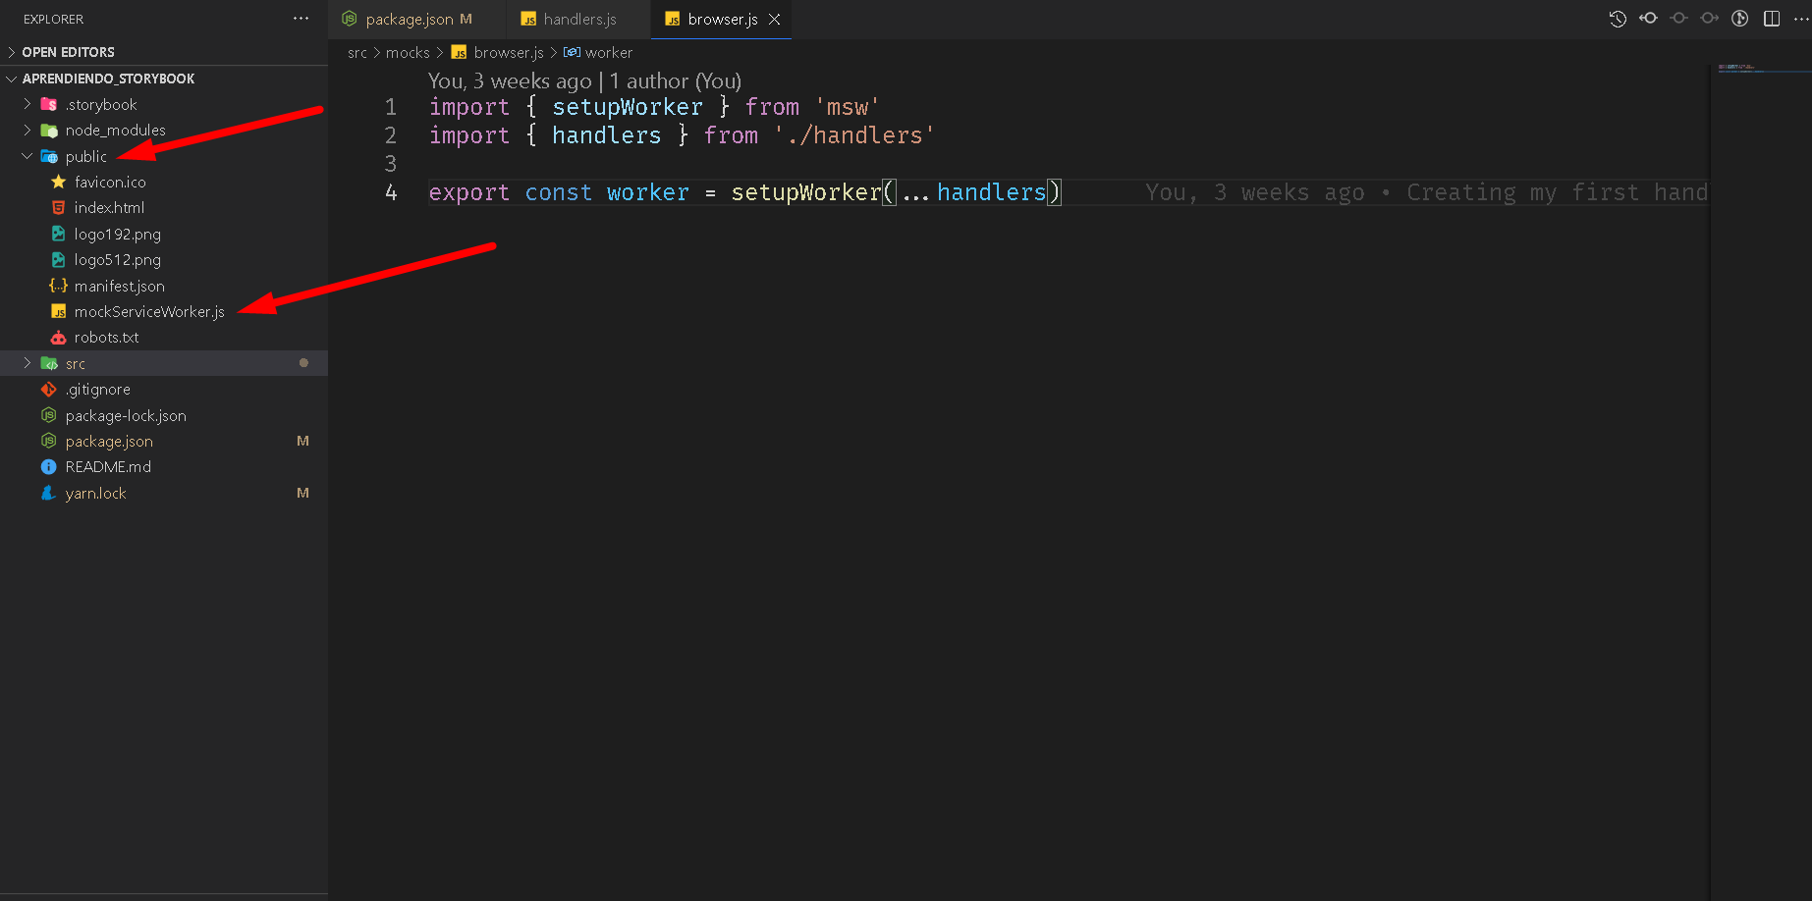Switch to the handlers.js tab
The image size is (1812, 901).
point(579,20)
